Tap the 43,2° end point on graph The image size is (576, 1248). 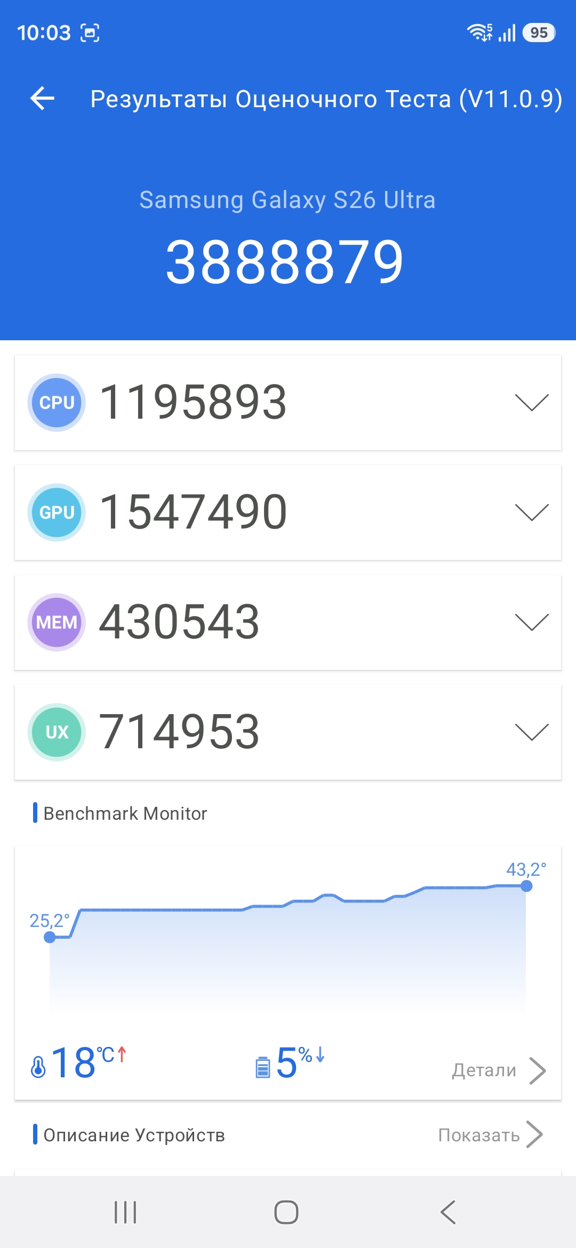click(526, 886)
